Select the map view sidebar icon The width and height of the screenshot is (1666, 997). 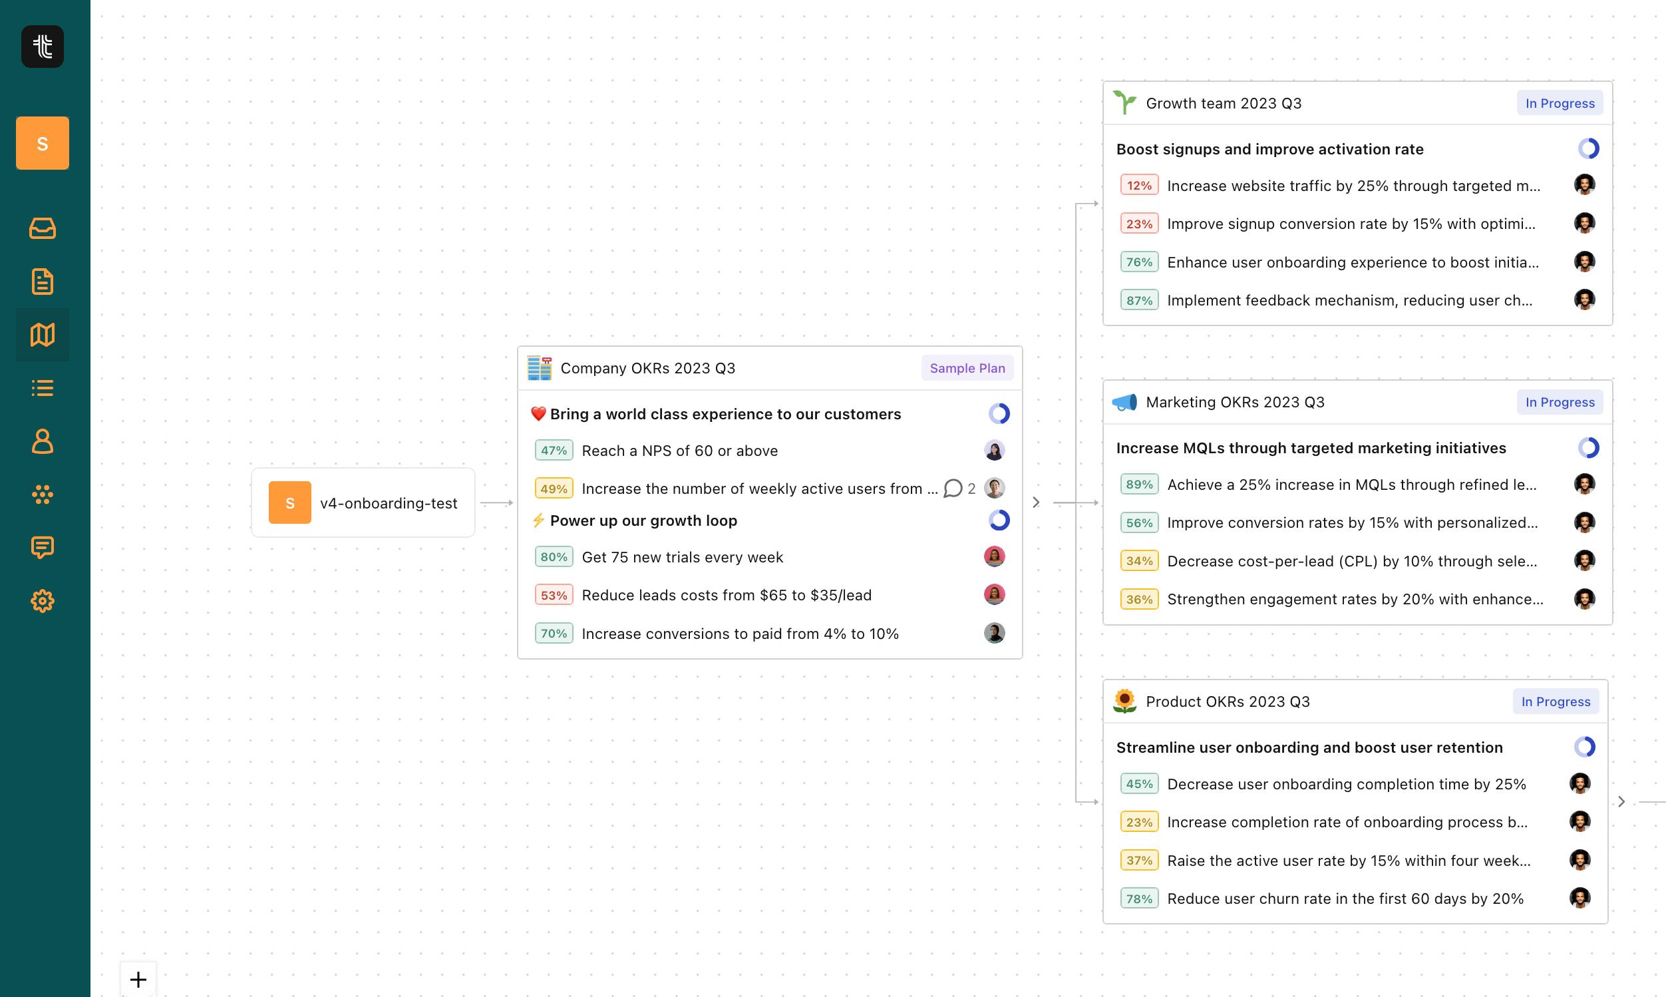[x=43, y=335]
